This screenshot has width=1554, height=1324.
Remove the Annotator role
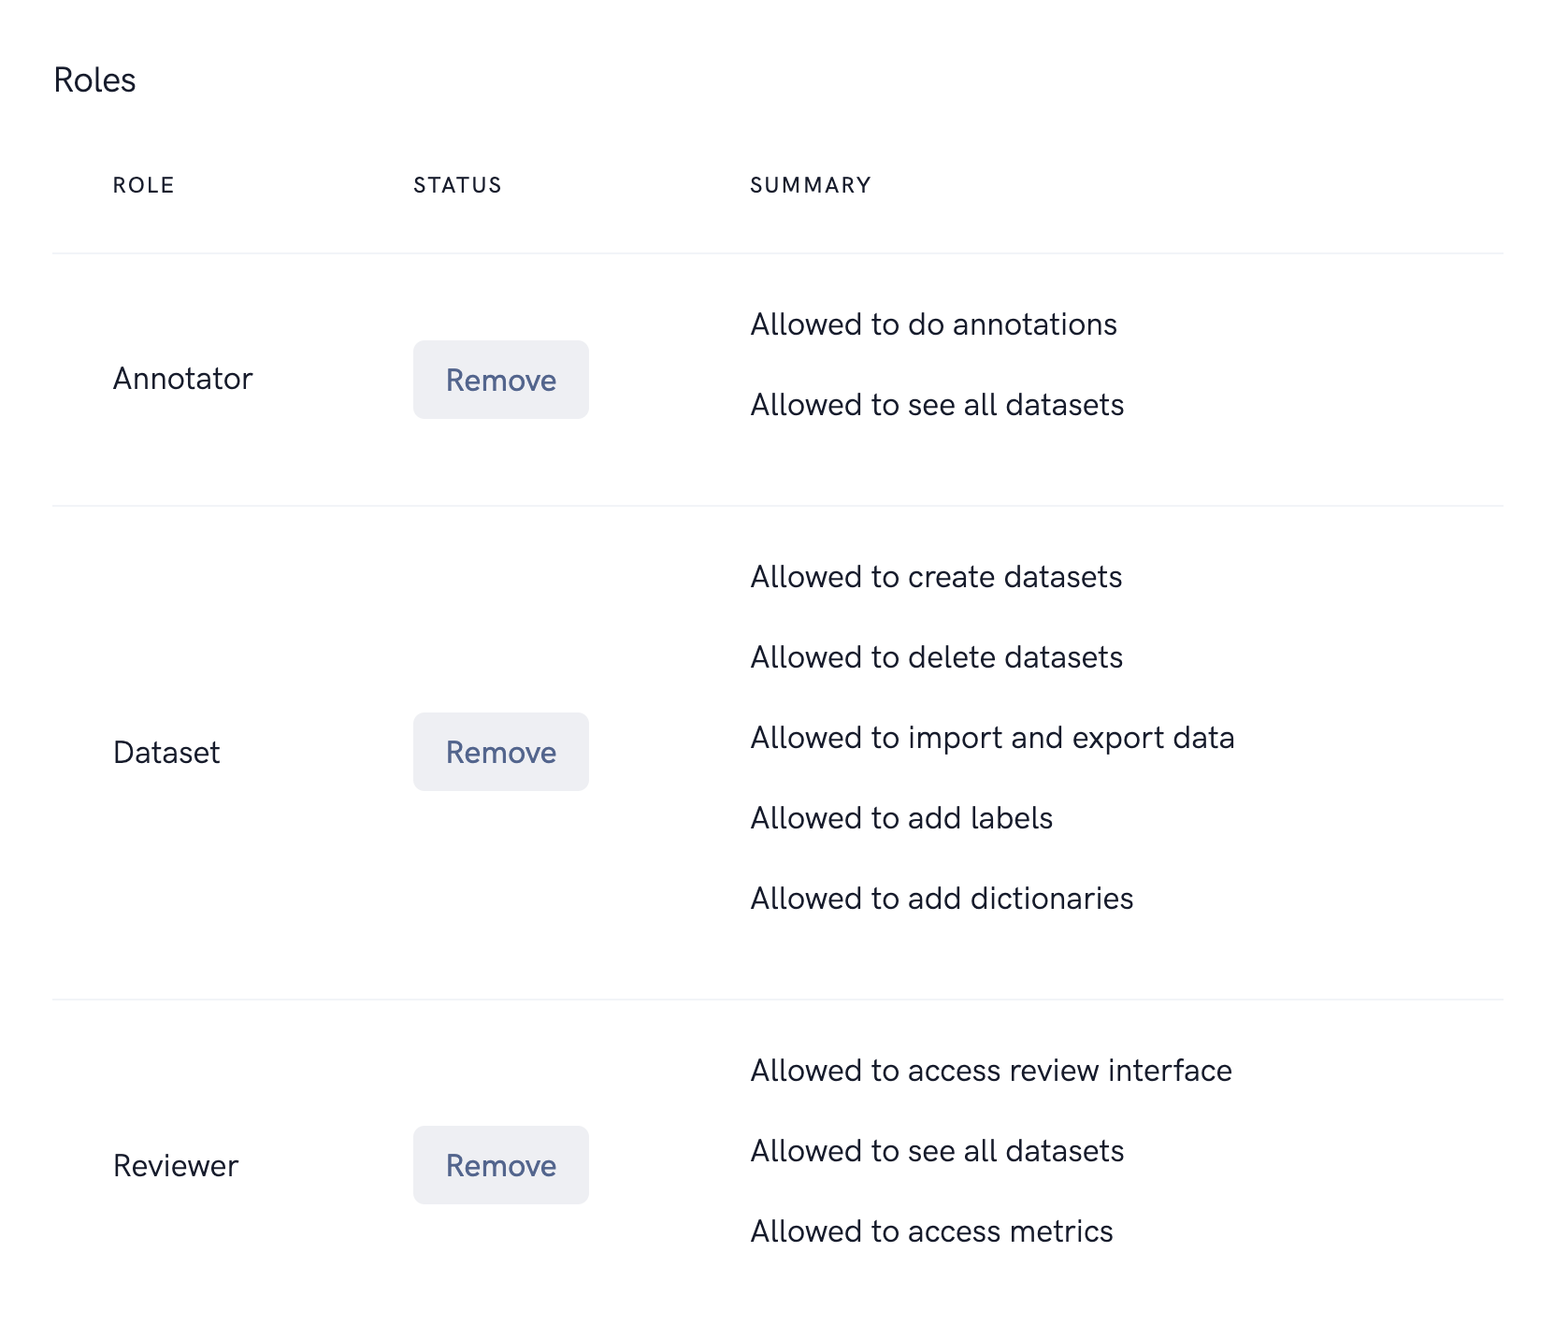501,380
